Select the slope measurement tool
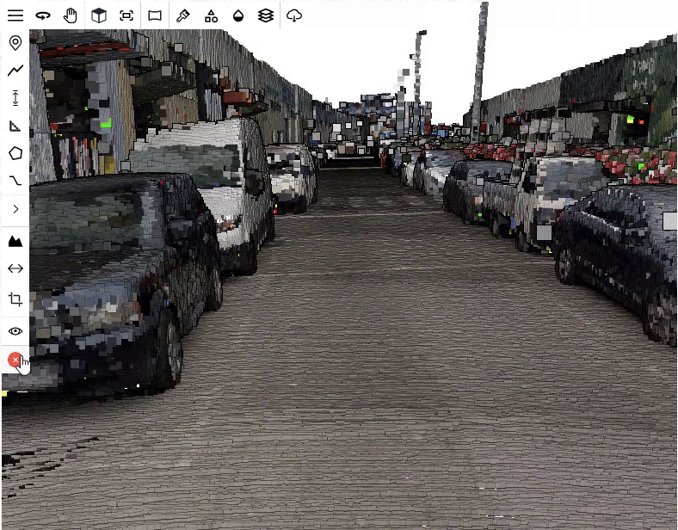This screenshot has width=678, height=530. tap(15, 181)
